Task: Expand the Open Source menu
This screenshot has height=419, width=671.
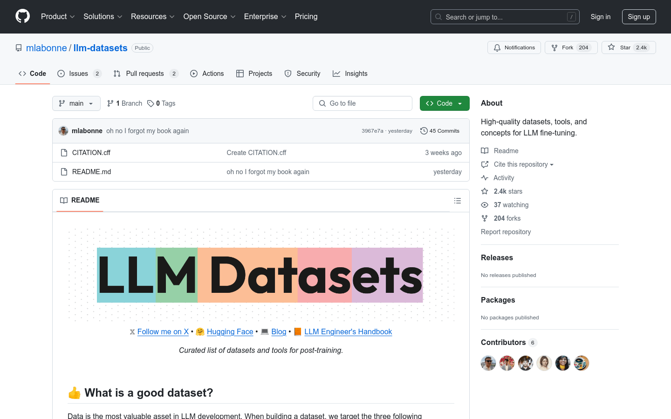Action: pos(209,16)
